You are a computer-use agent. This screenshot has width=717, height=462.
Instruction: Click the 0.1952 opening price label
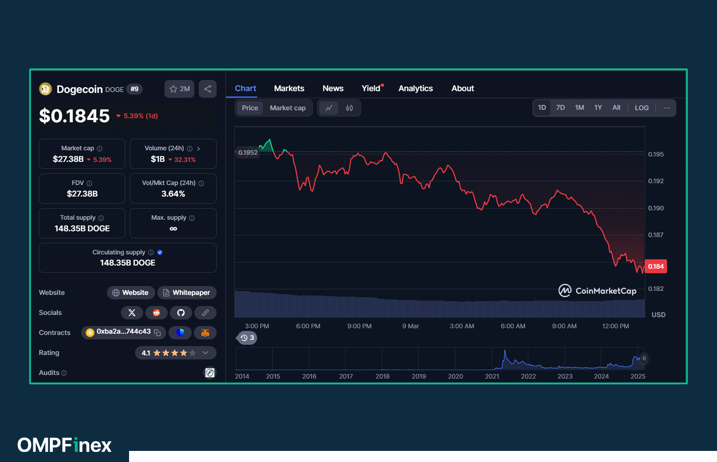pyautogui.click(x=247, y=152)
